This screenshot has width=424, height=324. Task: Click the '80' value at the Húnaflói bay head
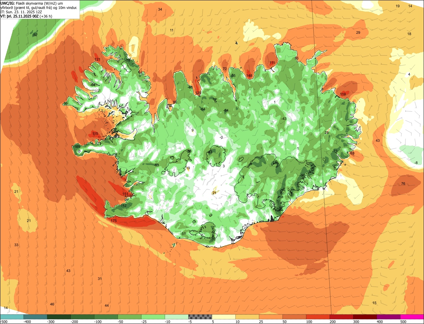pyautogui.click(x=175, y=102)
